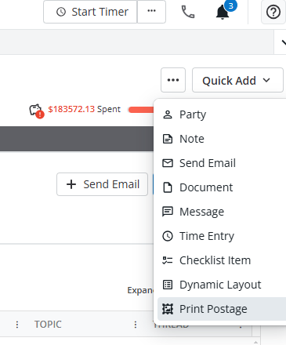Open the help question mark icon
Viewport: 286px width, 345px height.
273,12
